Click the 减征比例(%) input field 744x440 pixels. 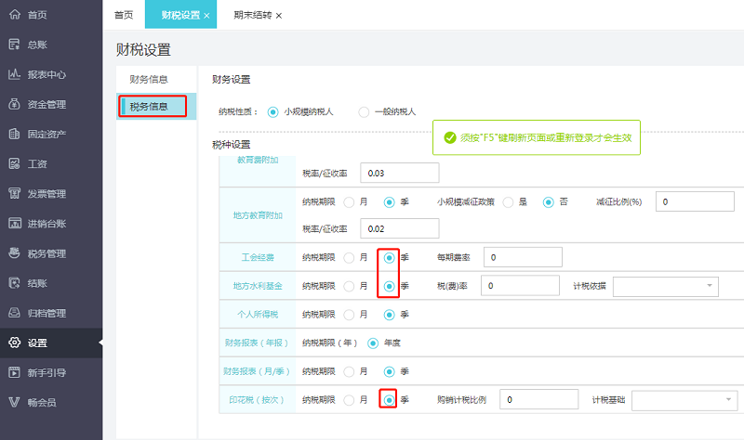pyautogui.click(x=695, y=201)
